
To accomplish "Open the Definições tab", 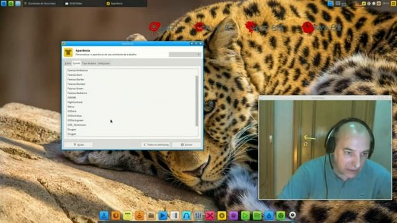I will [104, 63].
